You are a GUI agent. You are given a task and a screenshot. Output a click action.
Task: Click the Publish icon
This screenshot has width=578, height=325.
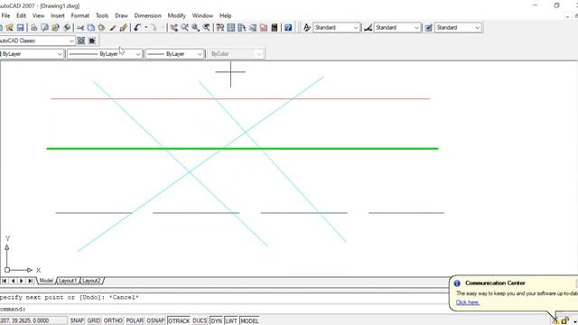click(x=56, y=28)
